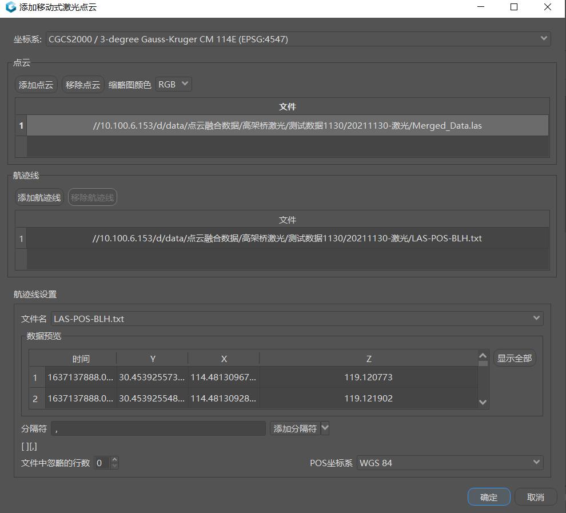Click the 取消 cancel button
Viewport: 566px width, 513px height.
535,497
